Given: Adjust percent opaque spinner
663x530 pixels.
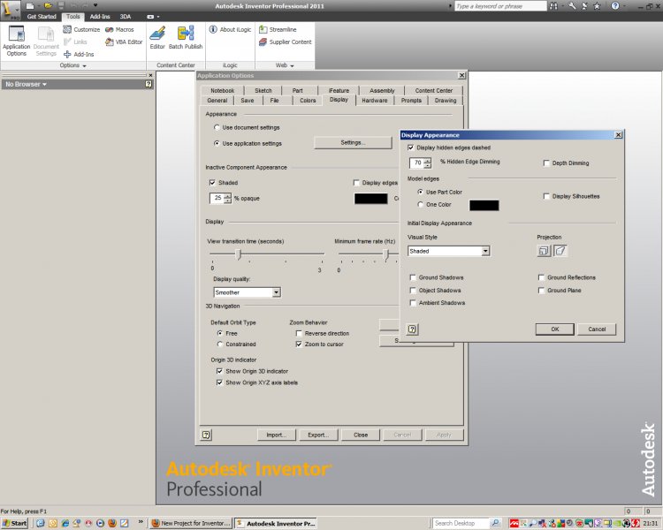Looking at the screenshot, I should 227,198.
